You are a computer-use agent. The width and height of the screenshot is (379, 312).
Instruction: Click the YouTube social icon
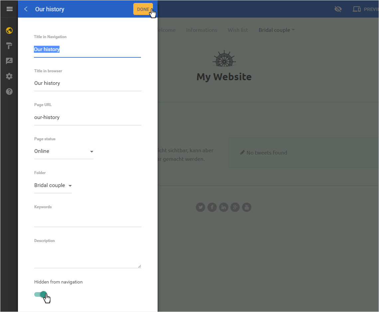[247, 207]
